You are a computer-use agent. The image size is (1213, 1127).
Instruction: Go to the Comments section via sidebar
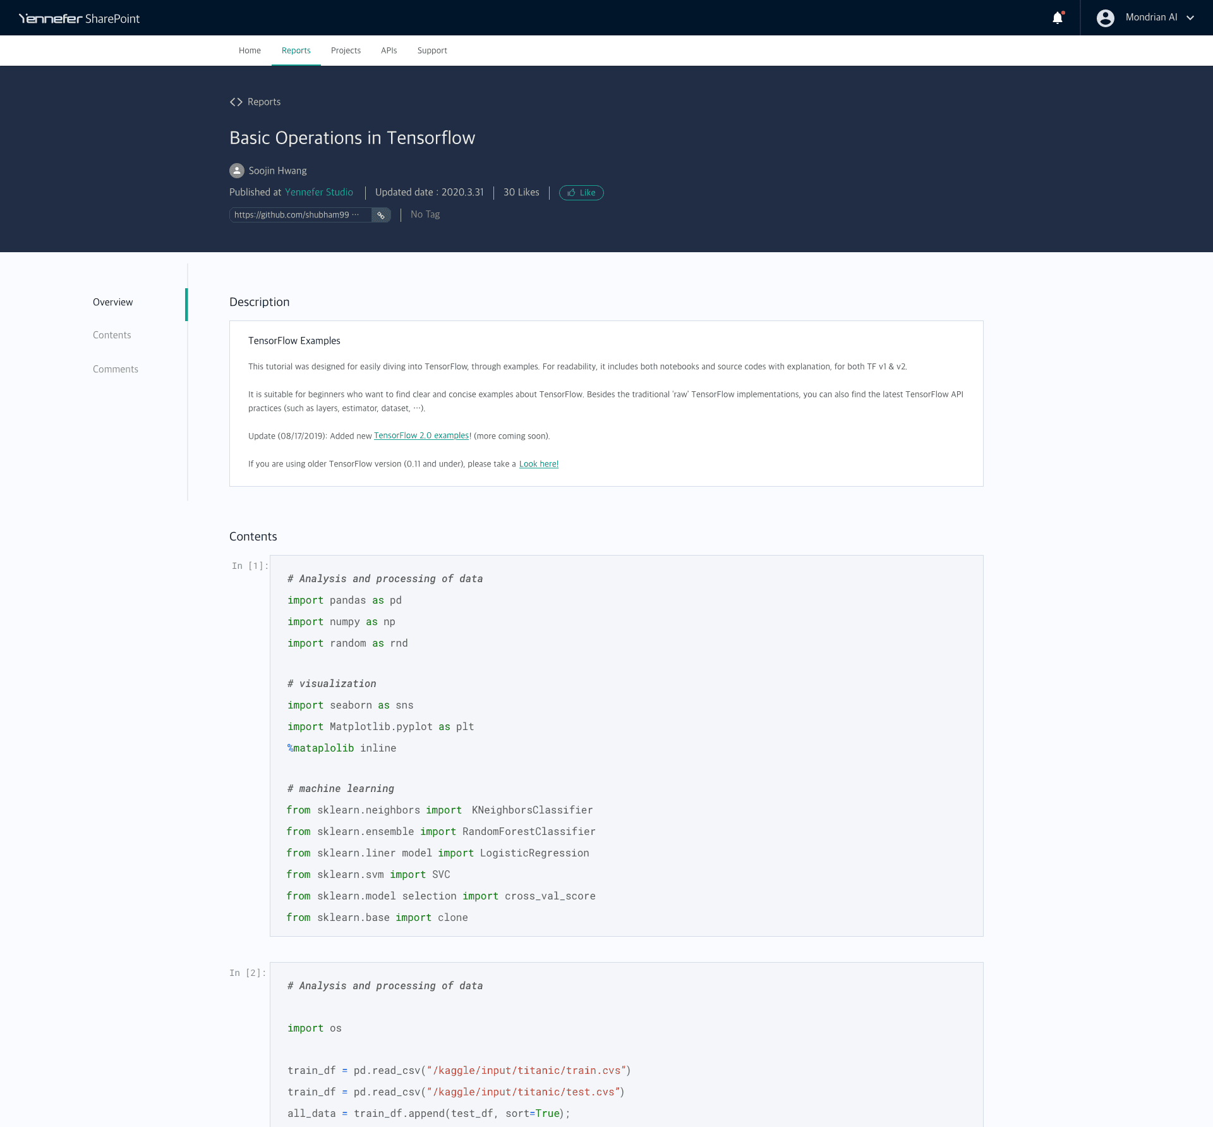point(116,369)
